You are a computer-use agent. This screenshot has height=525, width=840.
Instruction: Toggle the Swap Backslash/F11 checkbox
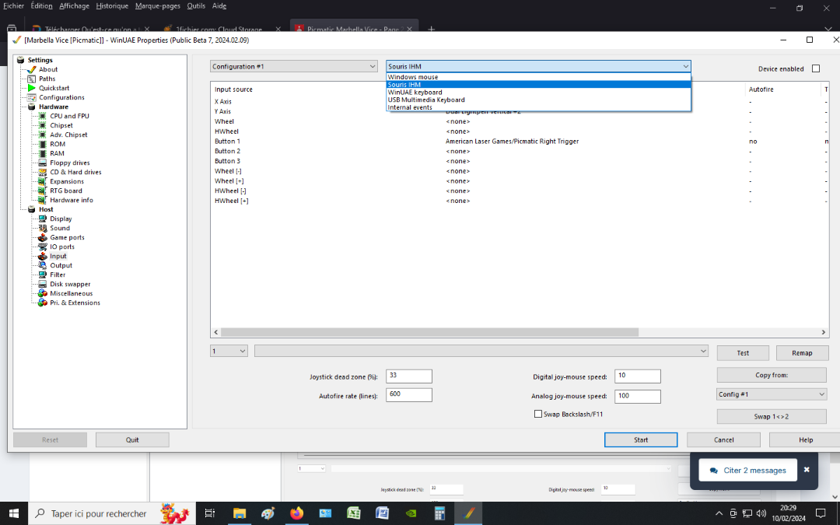tap(538, 415)
